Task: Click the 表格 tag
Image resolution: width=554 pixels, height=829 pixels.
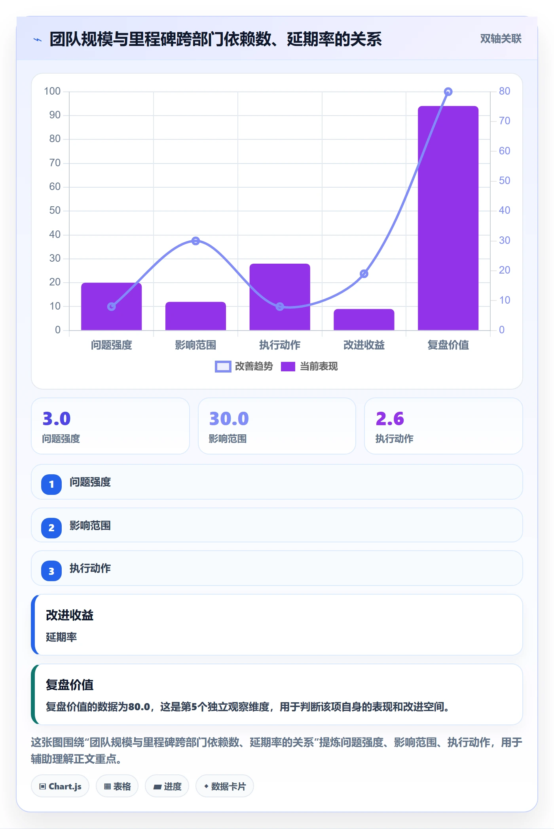Action: [x=117, y=786]
